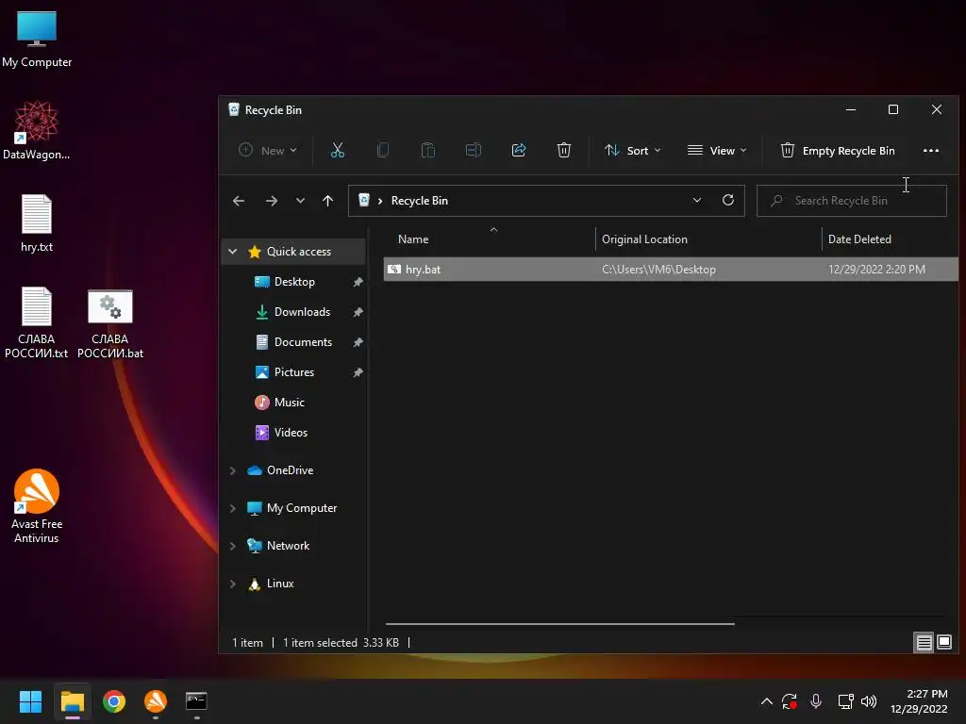
Task: Open Videos in Quick access
Action: tap(291, 432)
